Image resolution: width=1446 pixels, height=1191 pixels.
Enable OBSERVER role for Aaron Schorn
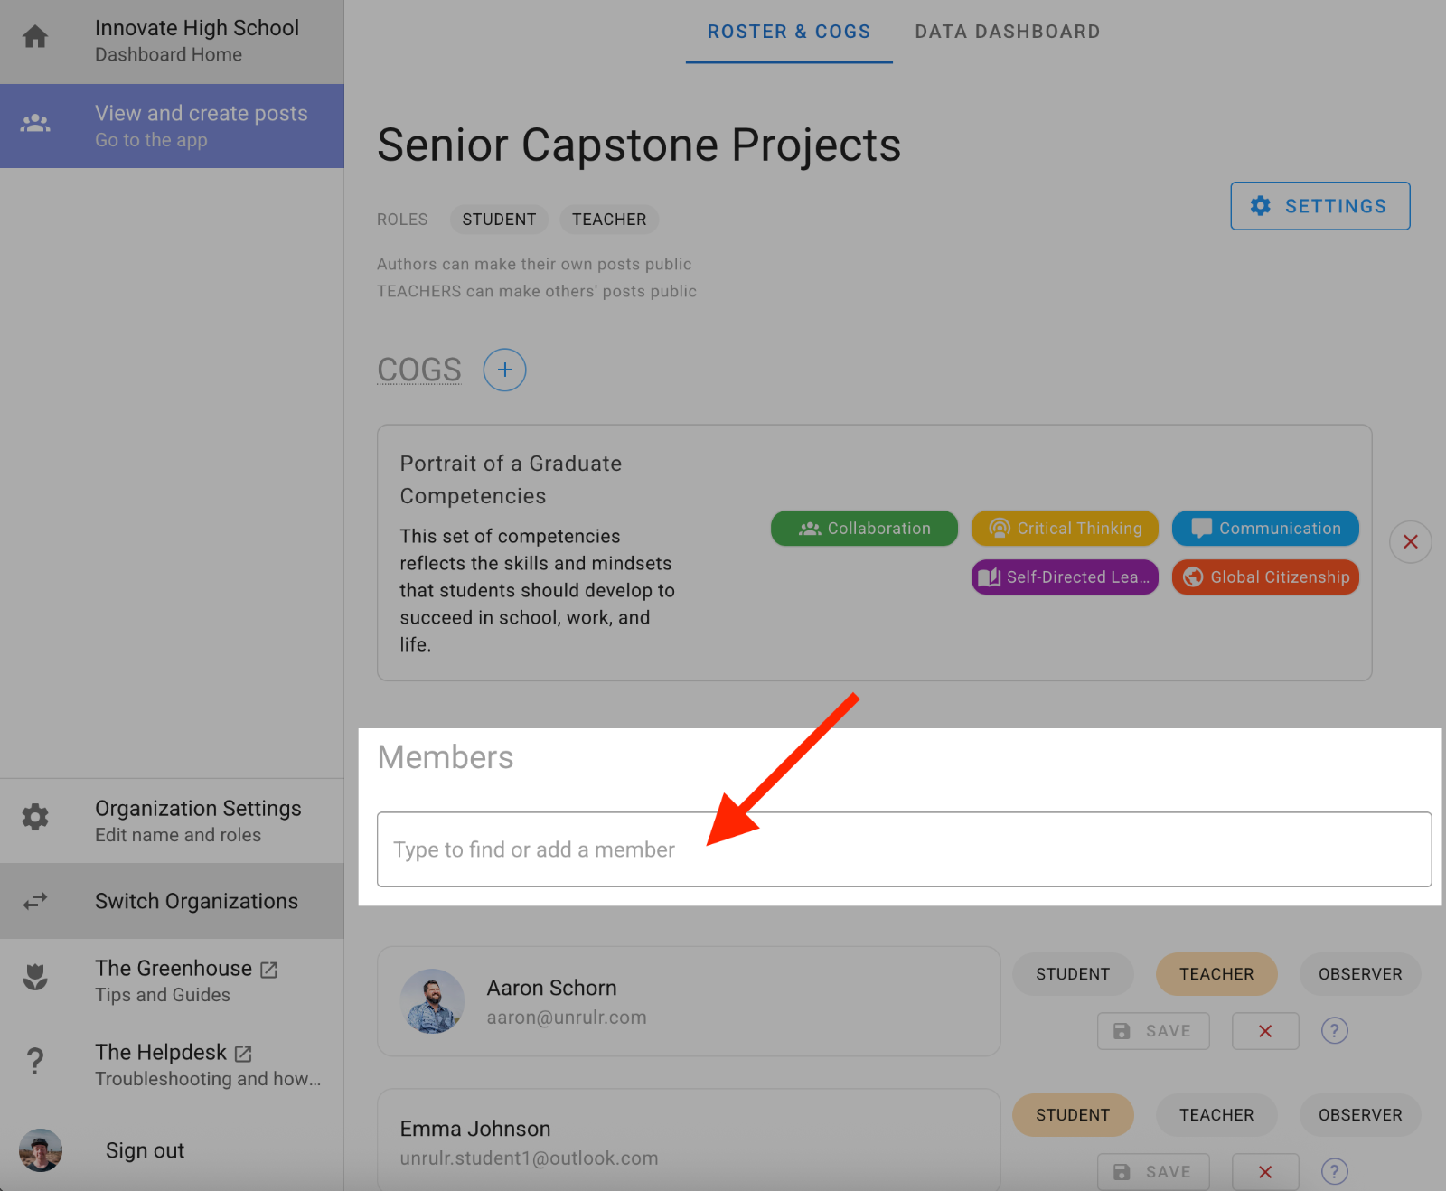pyautogui.click(x=1359, y=974)
